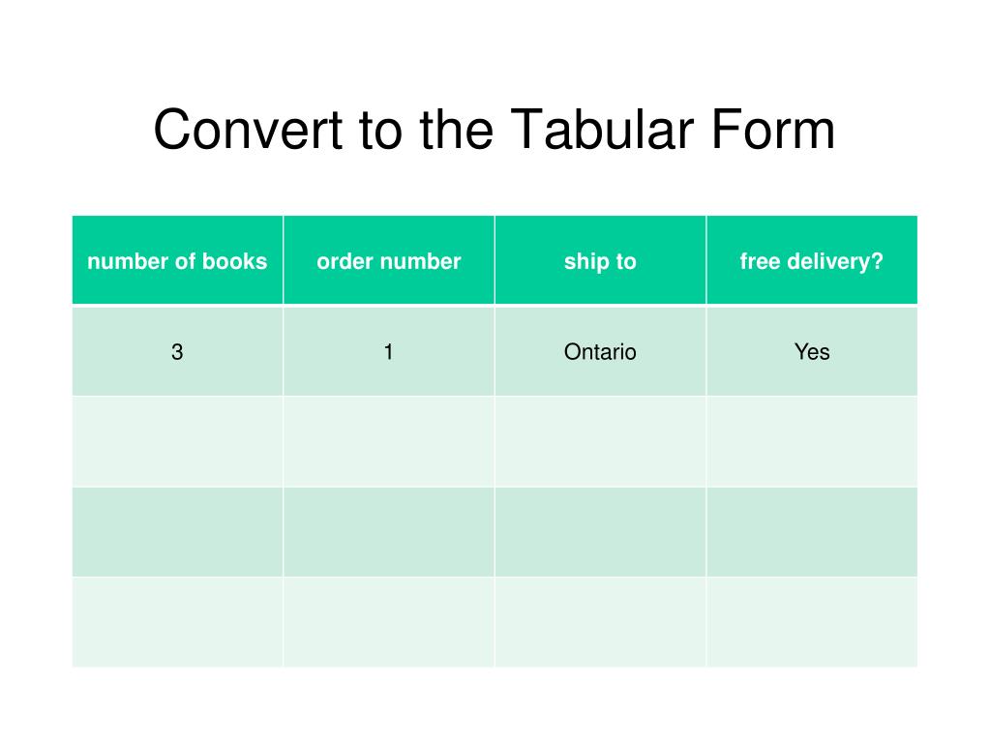Viewport: 990px width, 742px height.
Task: Click the slide title 'Convert to the Tabular Form'
Action: point(495,130)
